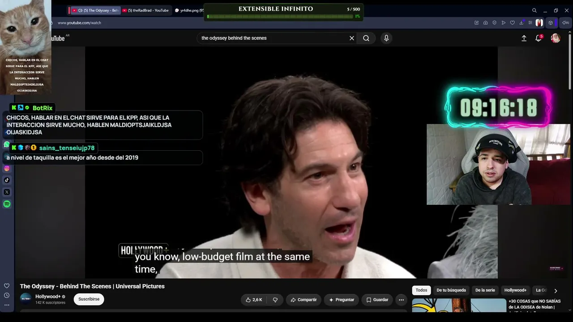Select the 'De la serie' chip
This screenshot has height=322, width=573.
pyautogui.click(x=485, y=290)
